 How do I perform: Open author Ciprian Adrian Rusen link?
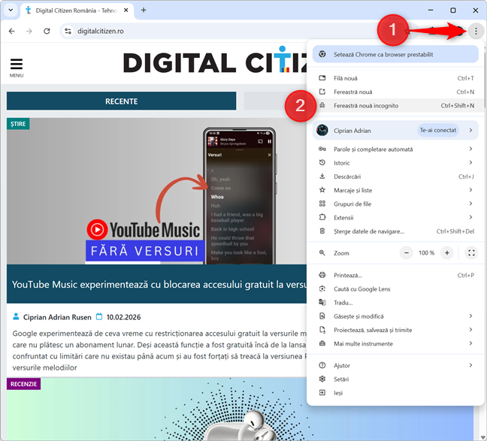pyautogui.click(x=57, y=317)
